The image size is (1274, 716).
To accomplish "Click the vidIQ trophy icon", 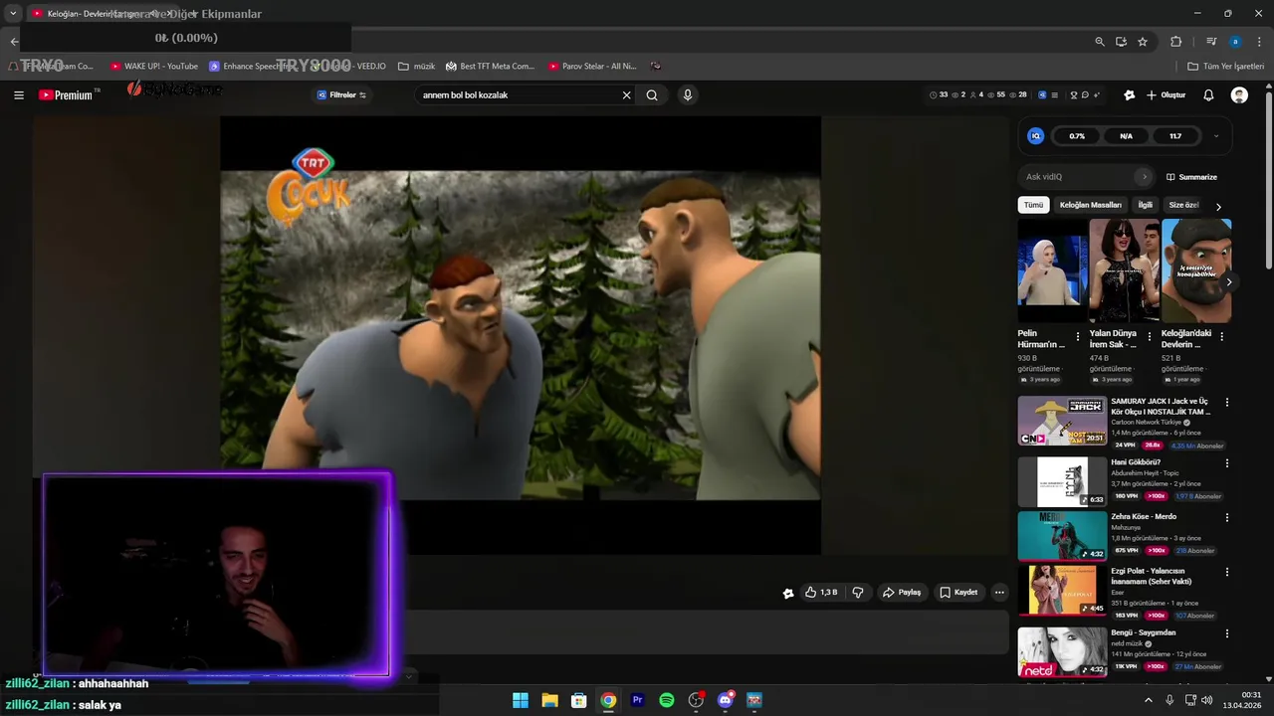I will [1073, 95].
